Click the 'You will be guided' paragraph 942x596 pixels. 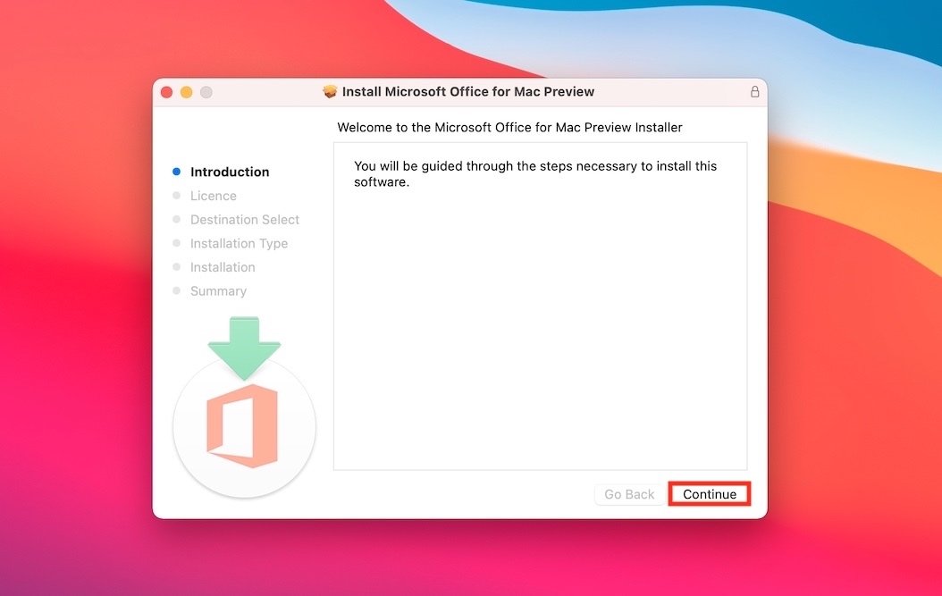point(535,173)
